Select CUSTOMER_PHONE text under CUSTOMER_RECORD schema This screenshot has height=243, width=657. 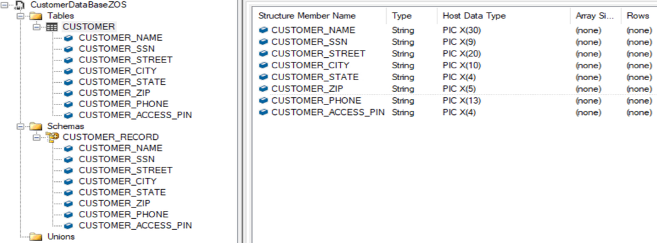(124, 214)
